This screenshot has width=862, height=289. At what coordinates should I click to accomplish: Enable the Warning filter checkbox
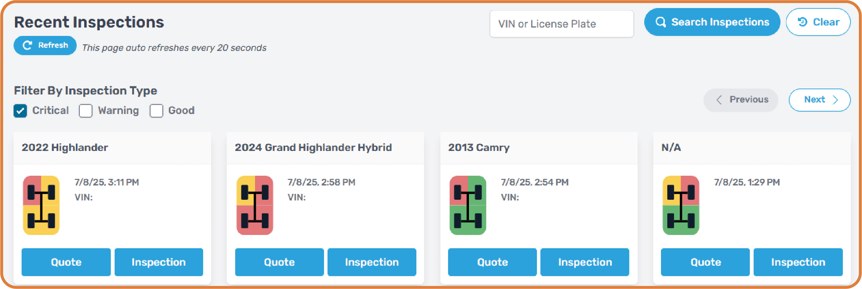click(x=86, y=111)
